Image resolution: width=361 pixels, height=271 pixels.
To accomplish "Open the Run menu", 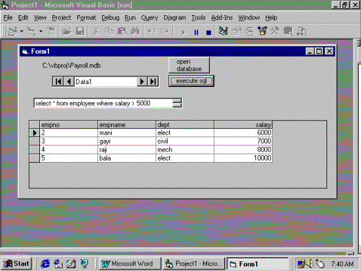I will pos(130,18).
